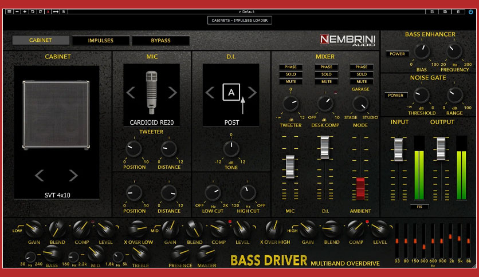Select next D.I. mode with right arrow
The width and height of the screenshot is (479, 277).
point(252,93)
